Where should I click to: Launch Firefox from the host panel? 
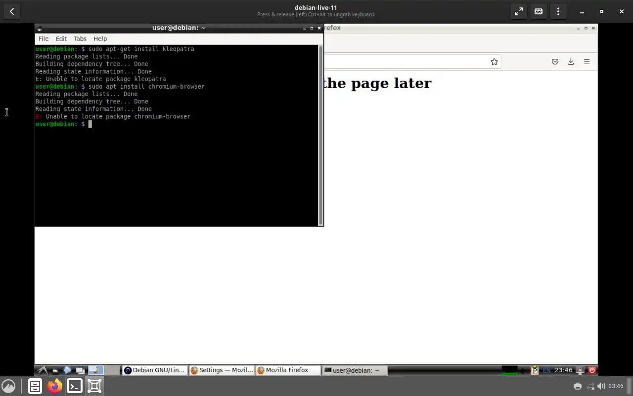[55, 386]
